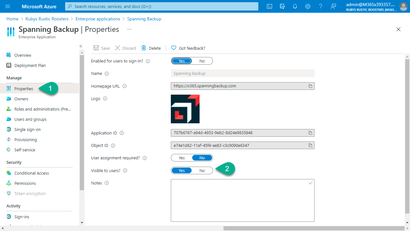Show info tooltip for Object ID
The height and width of the screenshot is (231, 410).
[x=113, y=146]
